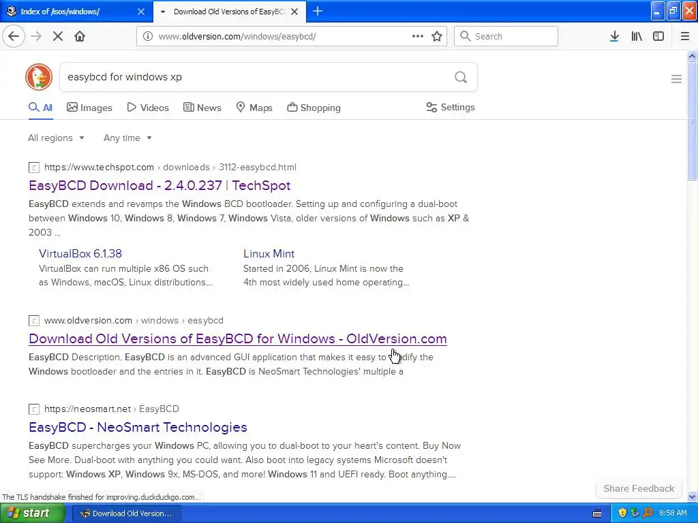Open EasyBCD - NeoSmart Technologies result
The width and height of the screenshot is (698, 523).
(x=138, y=427)
